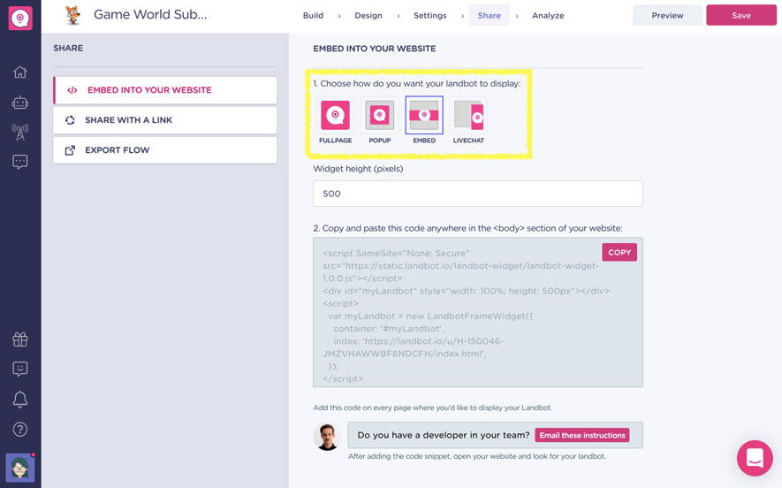Open the help question mark icon
This screenshot has height=488, width=782.
click(x=20, y=429)
